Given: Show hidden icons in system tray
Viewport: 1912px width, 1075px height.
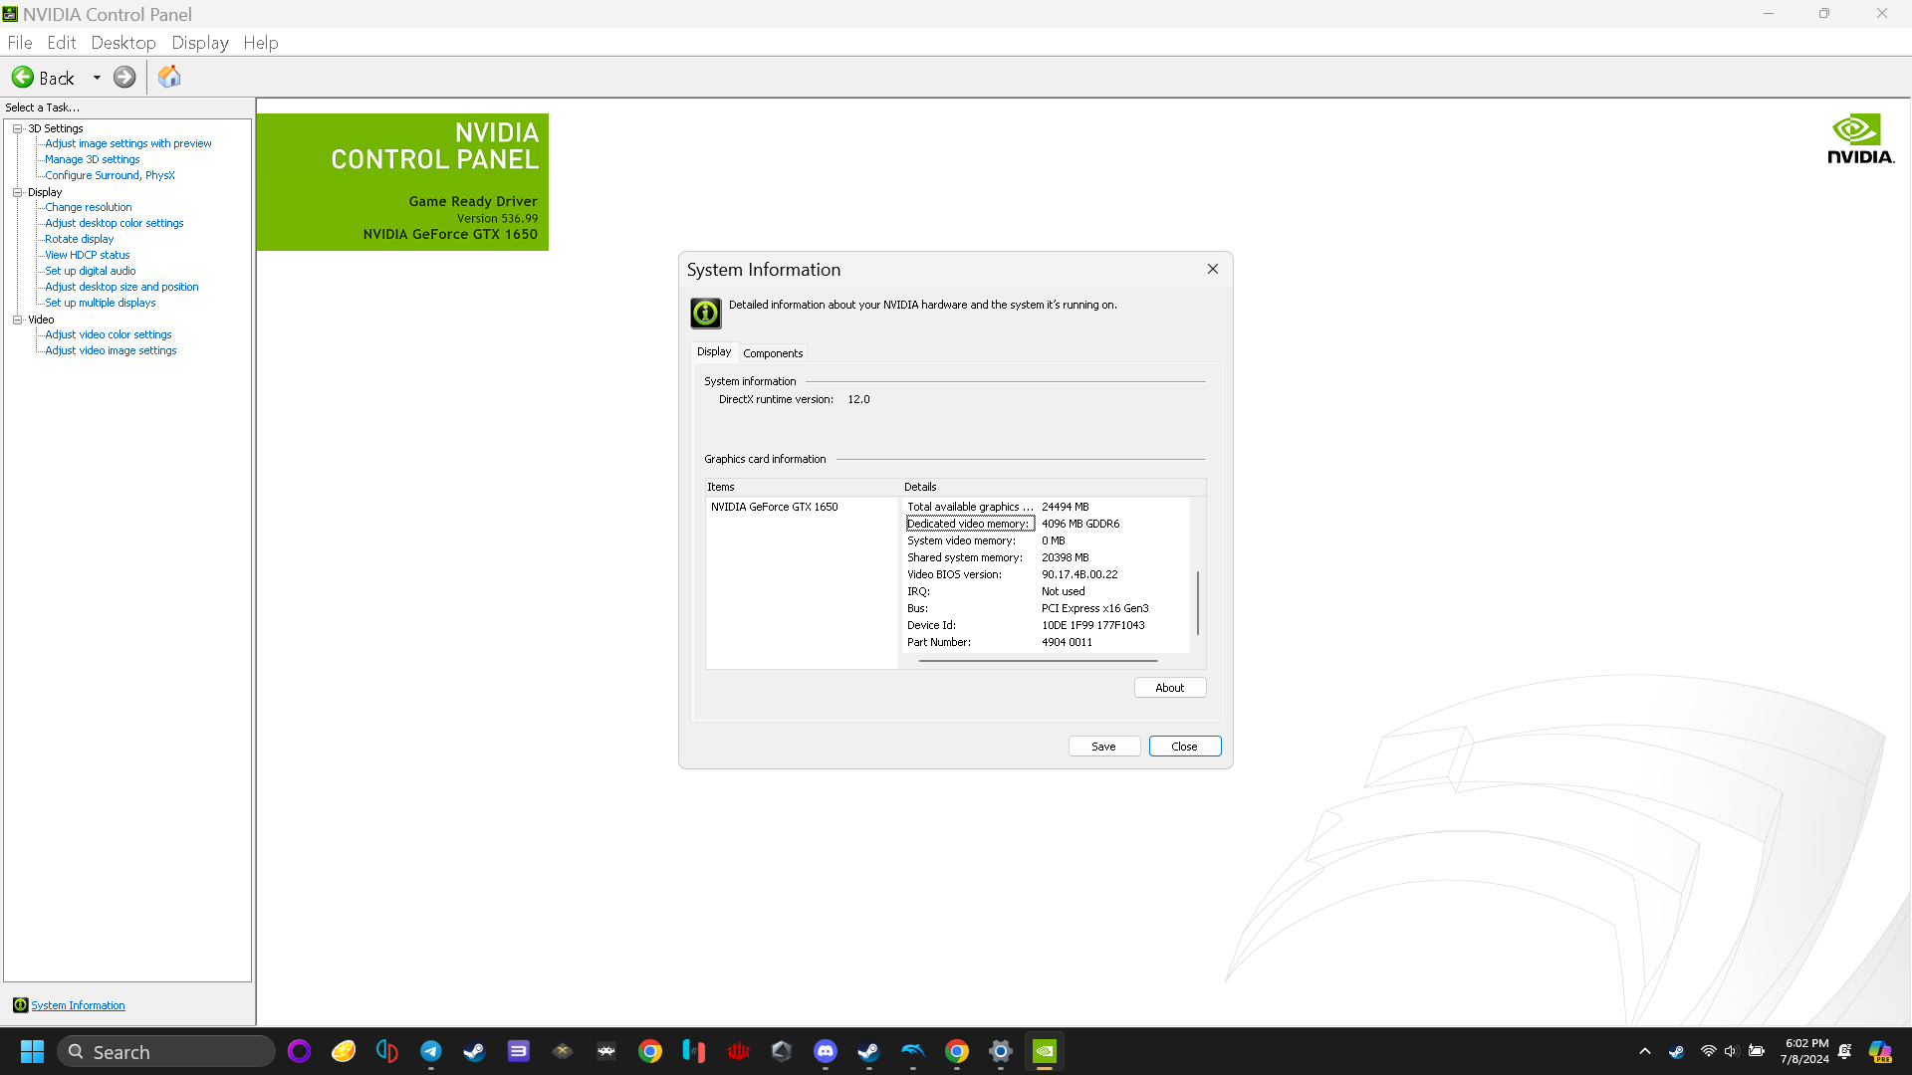Looking at the screenshot, I should pyautogui.click(x=1645, y=1052).
